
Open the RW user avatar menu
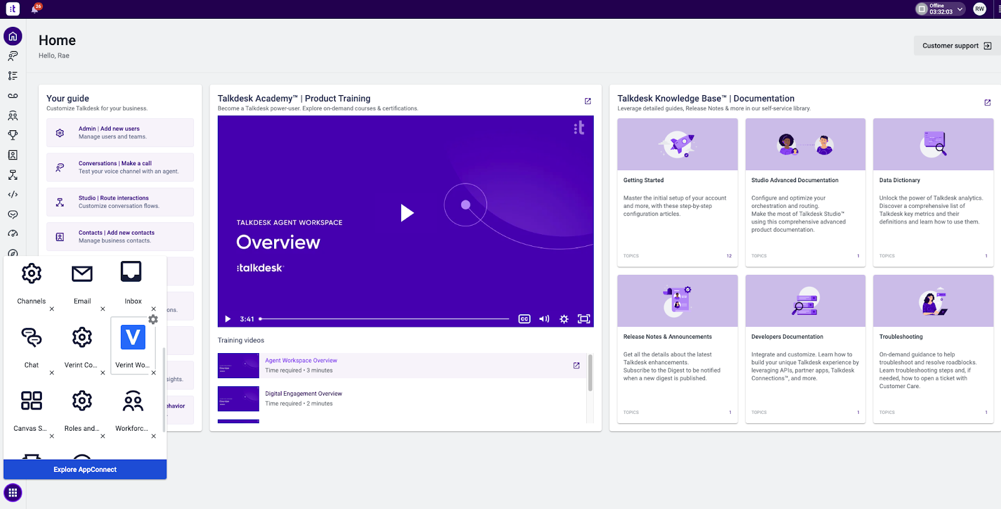tap(980, 9)
